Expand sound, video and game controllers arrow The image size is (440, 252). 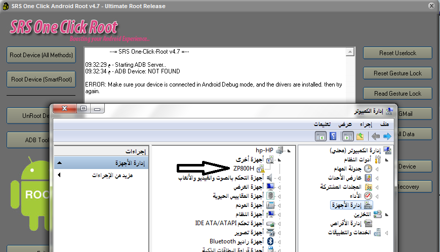click(279, 178)
